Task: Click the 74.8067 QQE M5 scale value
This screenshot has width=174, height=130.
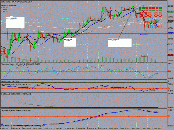Action: coord(171,84)
